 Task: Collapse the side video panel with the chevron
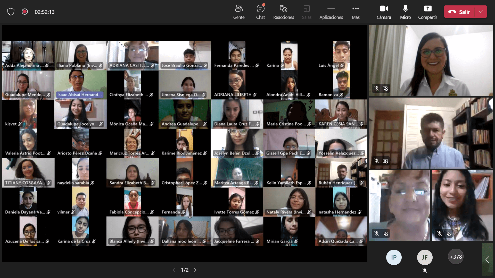pos(487,259)
